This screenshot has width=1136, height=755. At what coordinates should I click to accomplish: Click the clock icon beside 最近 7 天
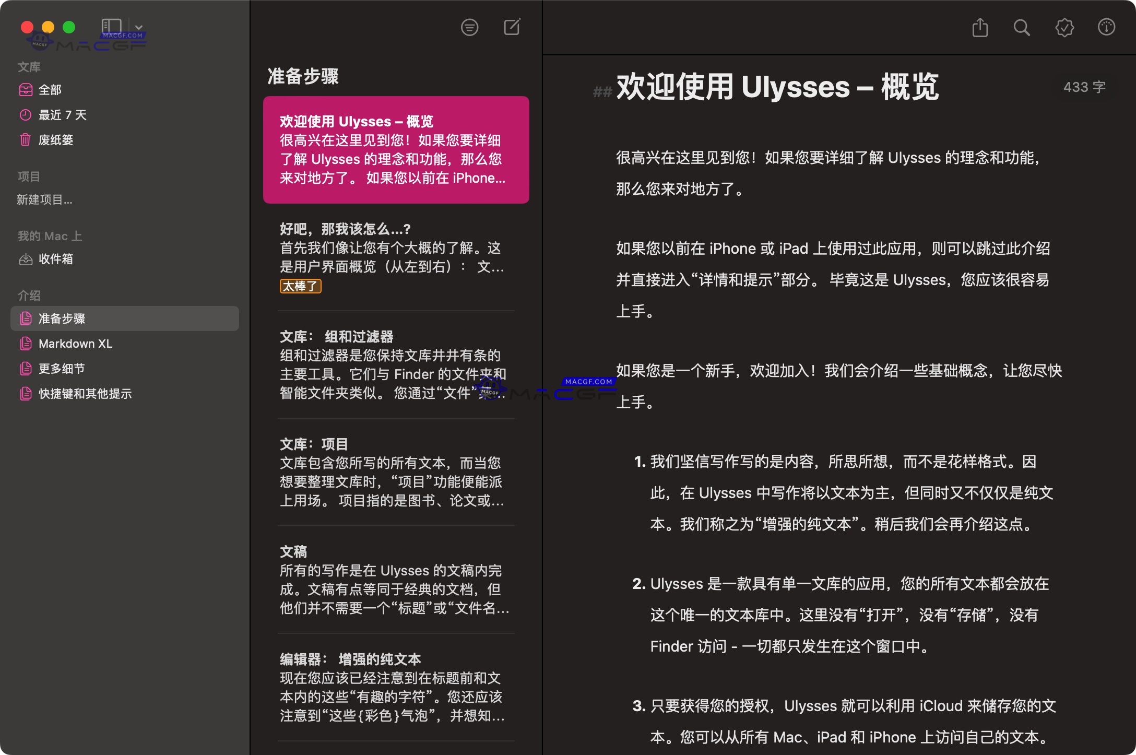tap(26, 115)
